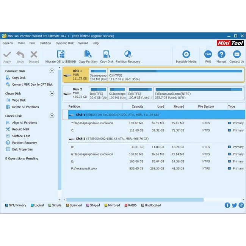Select the *:Зарезервировано системой partition row
The width and height of the screenshot is (246, 246).
point(157,123)
